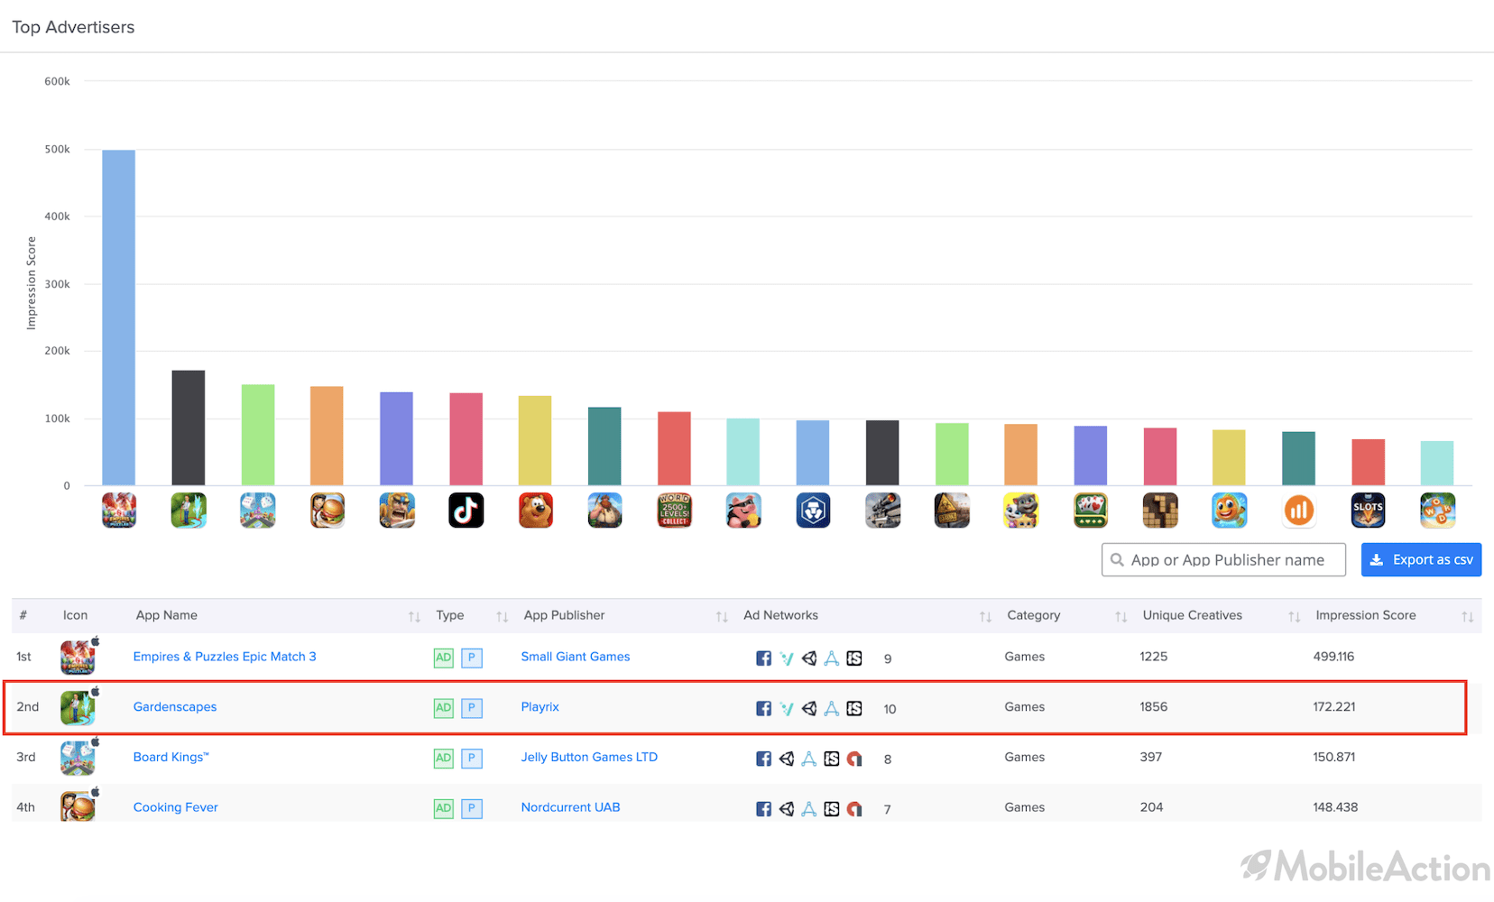
Task: Click the blue hexagon lion app icon
Action: point(813,511)
